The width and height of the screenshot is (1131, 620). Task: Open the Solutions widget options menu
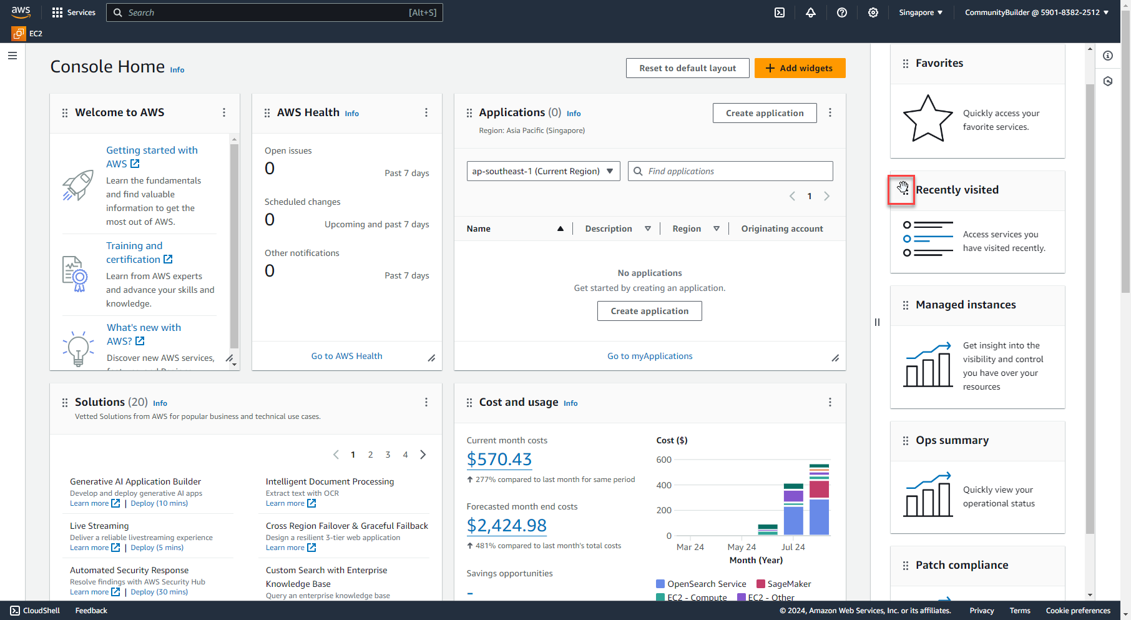(x=426, y=402)
